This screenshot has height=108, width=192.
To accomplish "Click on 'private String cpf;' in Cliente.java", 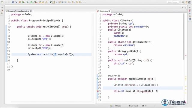I will point(121,24).
